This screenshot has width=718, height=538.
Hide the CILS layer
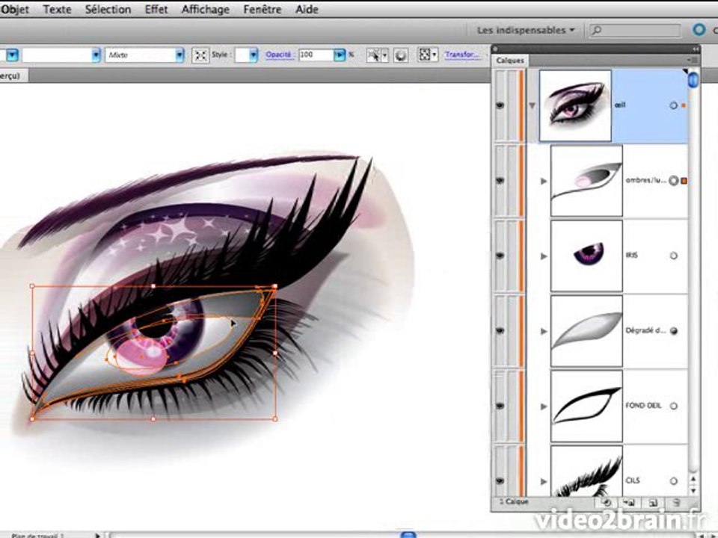point(500,480)
